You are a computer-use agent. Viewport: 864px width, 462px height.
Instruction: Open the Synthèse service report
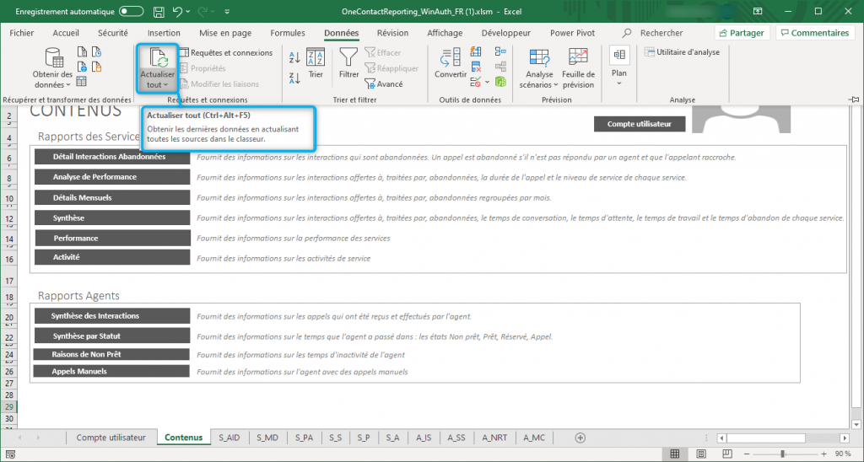(x=112, y=218)
